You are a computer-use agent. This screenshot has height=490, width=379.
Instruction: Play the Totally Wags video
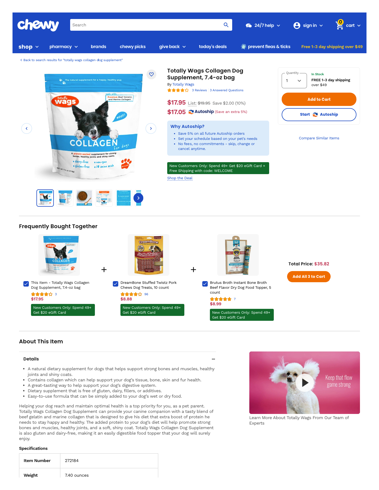tap(305, 383)
